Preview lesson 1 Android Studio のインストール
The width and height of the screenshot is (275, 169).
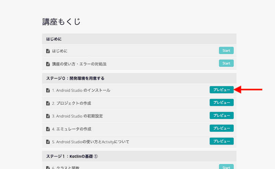[221, 89]
